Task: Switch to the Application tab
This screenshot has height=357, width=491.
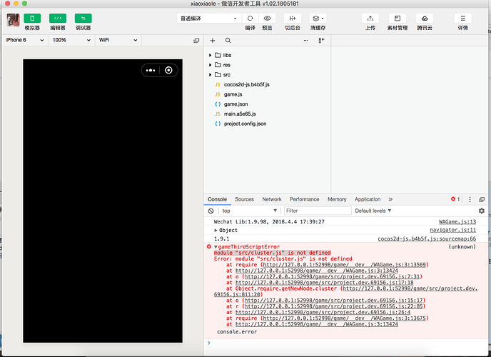Action: pos(368,199)
